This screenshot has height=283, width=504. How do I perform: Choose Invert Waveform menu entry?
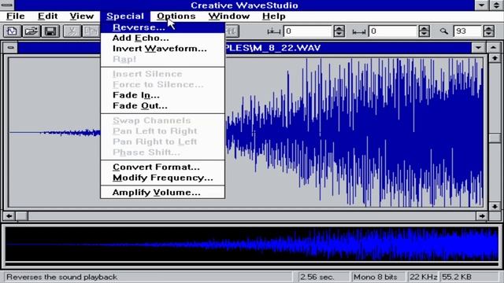tap(163, 49)
